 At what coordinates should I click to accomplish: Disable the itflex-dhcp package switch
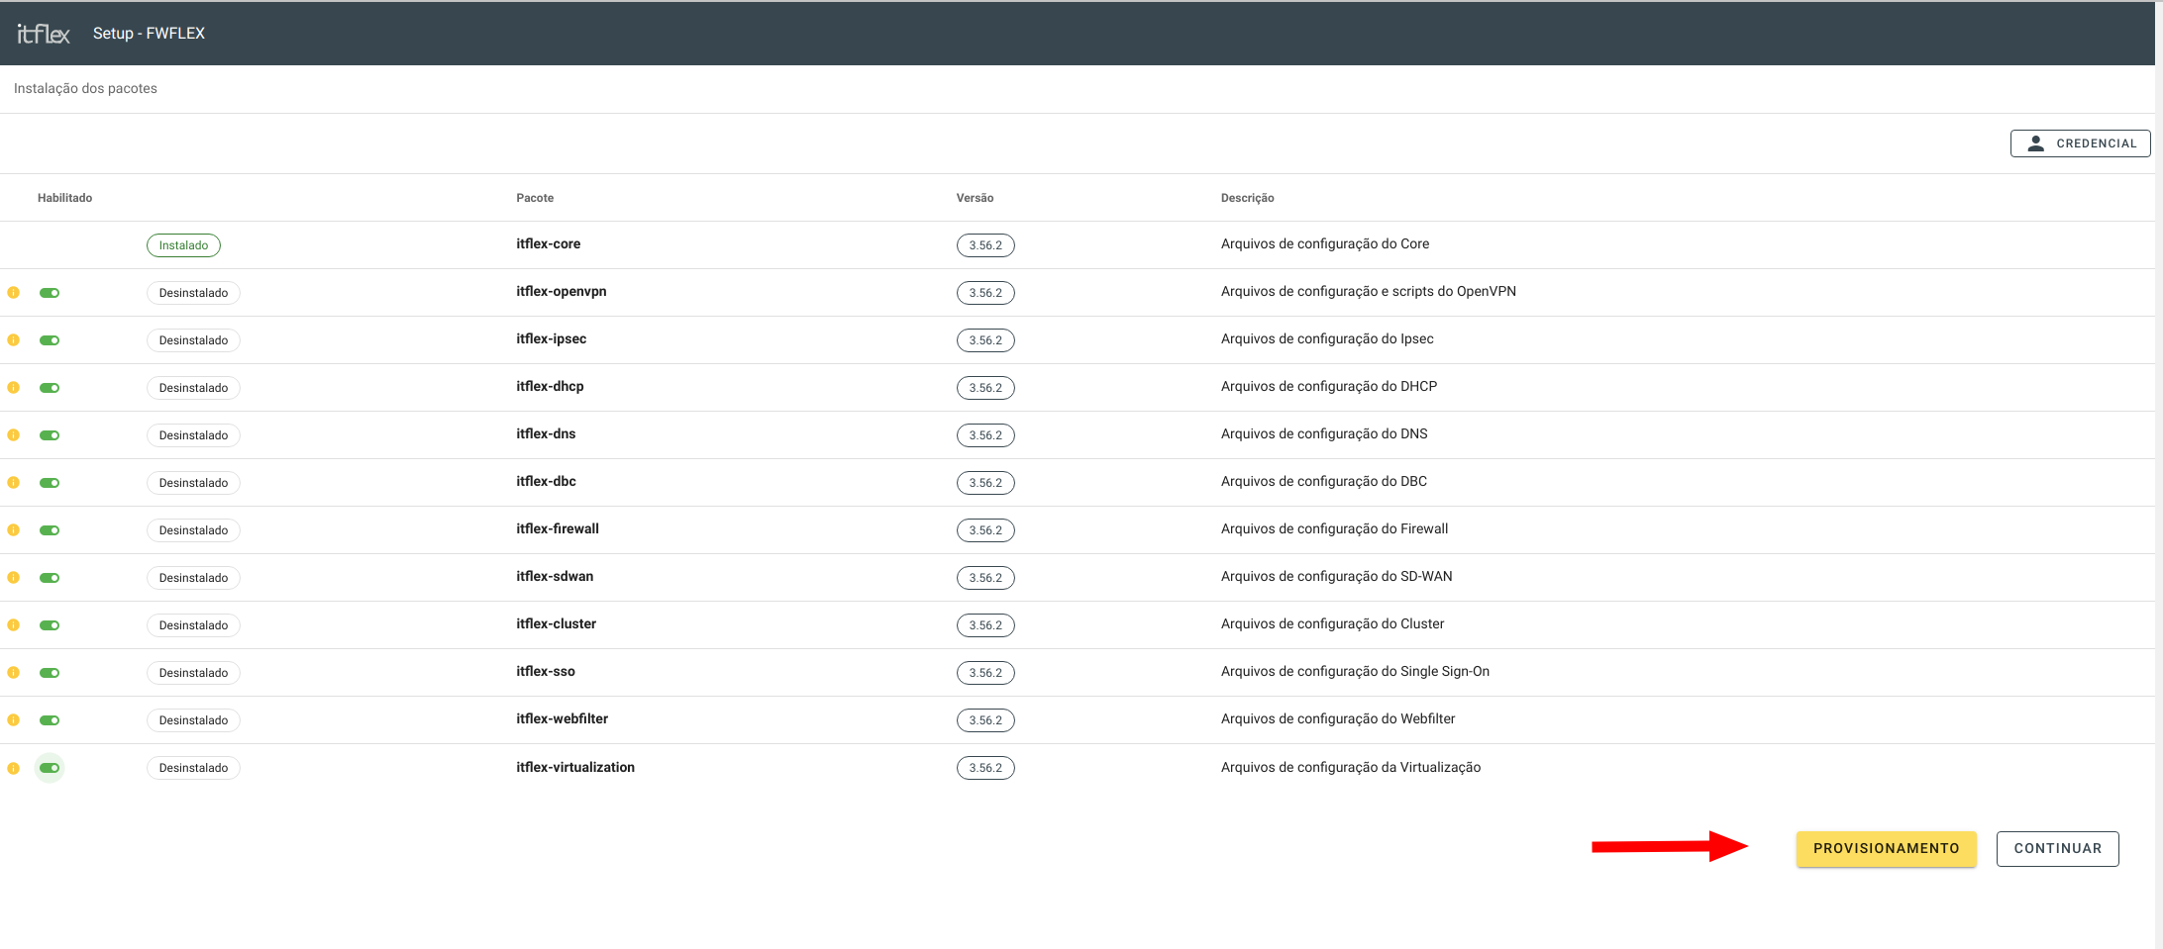point(50,388)
